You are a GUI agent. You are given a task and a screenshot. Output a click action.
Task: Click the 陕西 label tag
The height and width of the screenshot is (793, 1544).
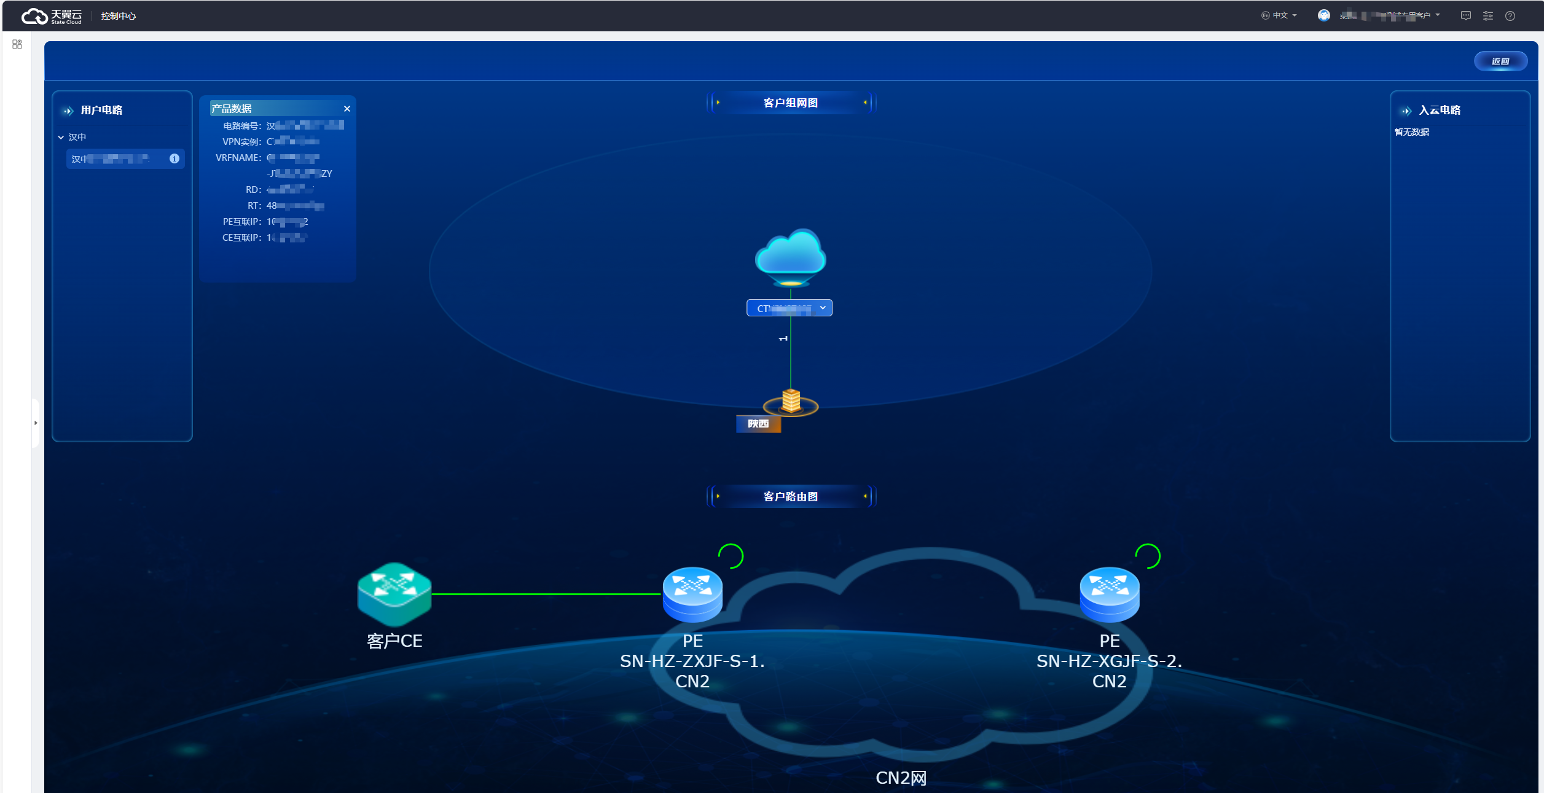758,424
